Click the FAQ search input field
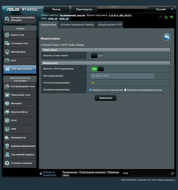 pos(149,174)
